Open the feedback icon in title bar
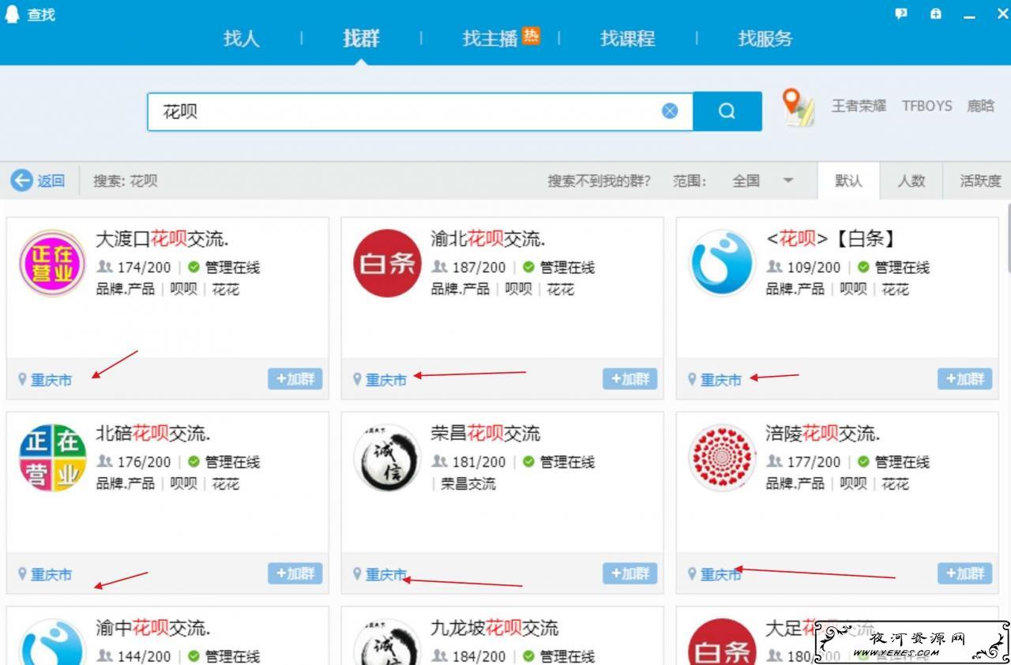 click(901, 13)
